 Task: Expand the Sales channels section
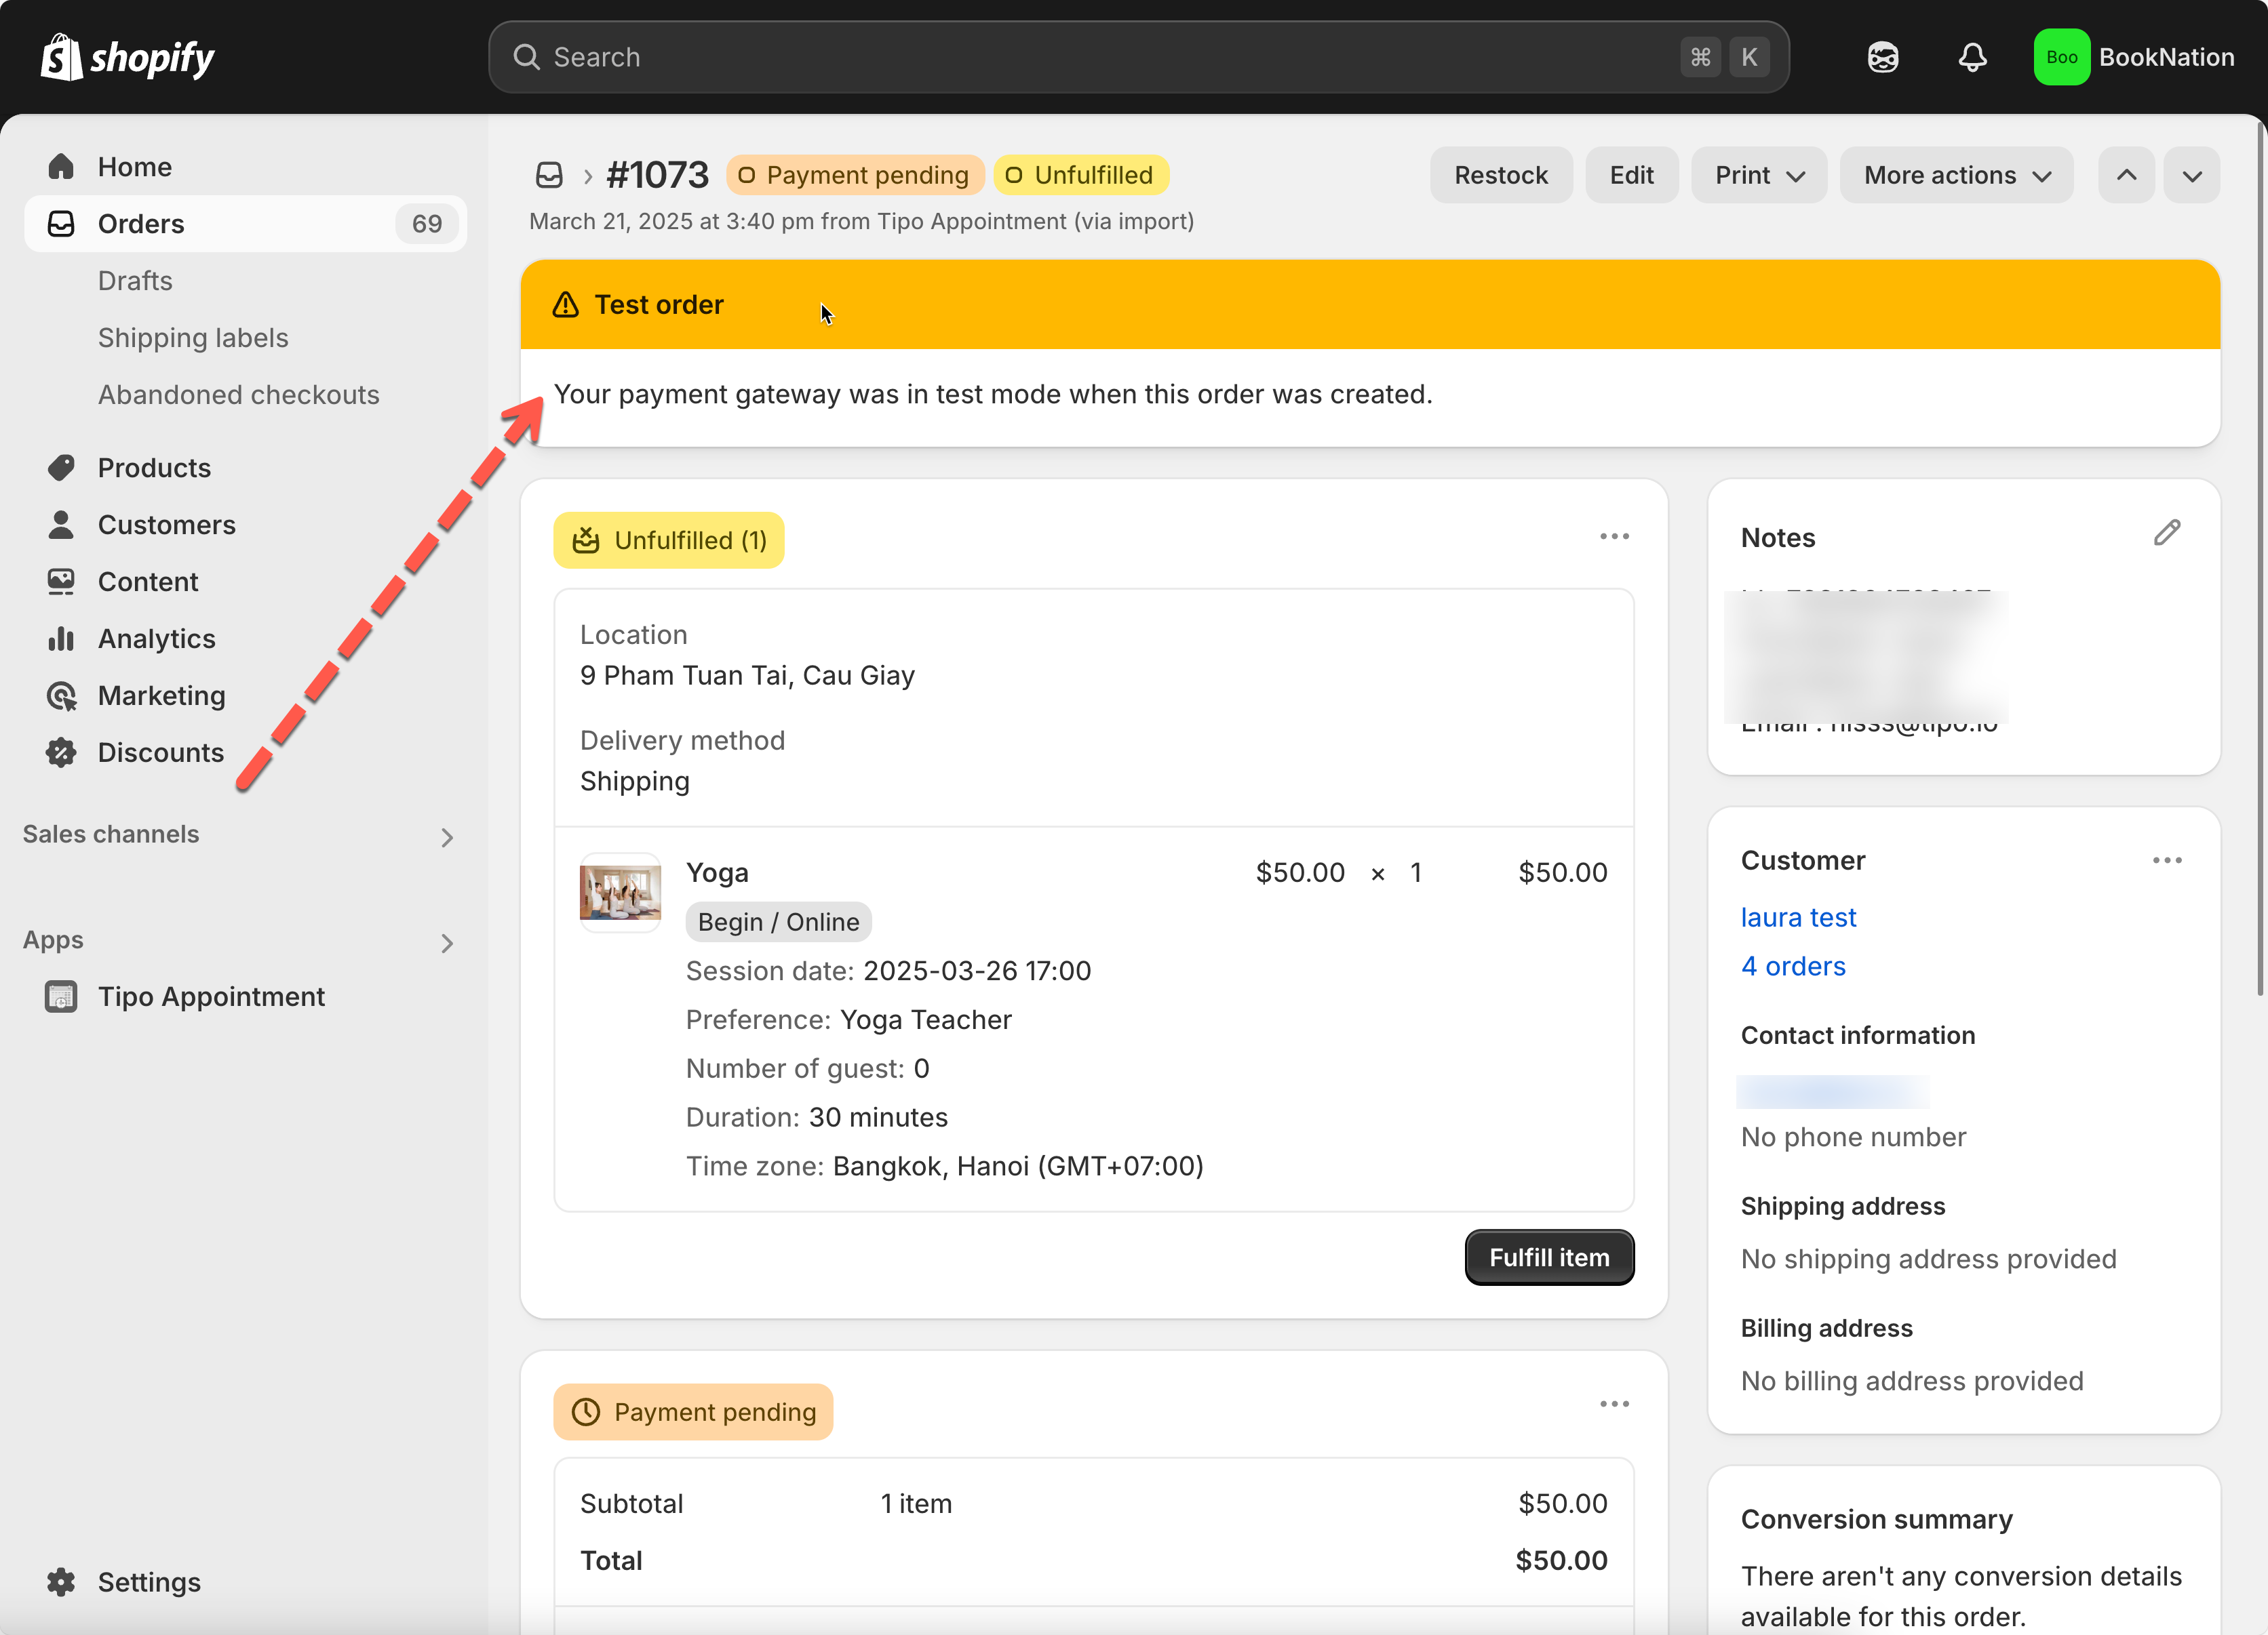pos(446,836)
